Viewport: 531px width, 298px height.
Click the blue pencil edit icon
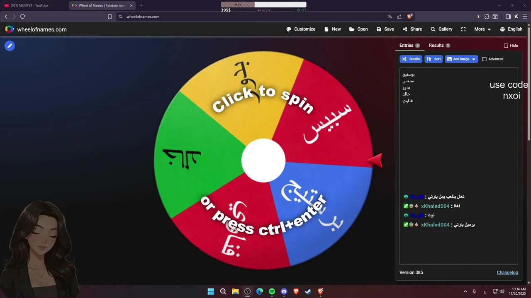pos(10,46)
